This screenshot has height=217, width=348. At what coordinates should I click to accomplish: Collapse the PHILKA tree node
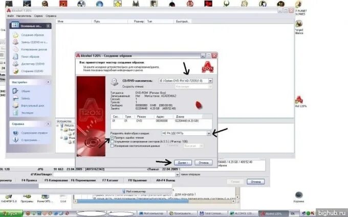[x=57, y=126]
